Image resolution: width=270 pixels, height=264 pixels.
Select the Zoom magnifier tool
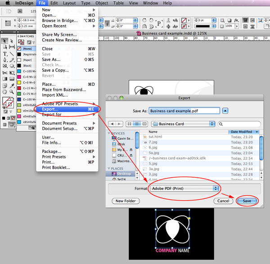coord(12,92)
